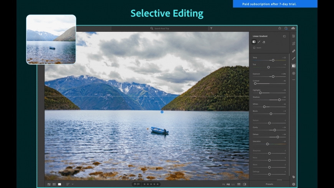The height and width of the screenshot is (188, 334).
Task: Rate the photo five stars
Action: pos(158,184)
